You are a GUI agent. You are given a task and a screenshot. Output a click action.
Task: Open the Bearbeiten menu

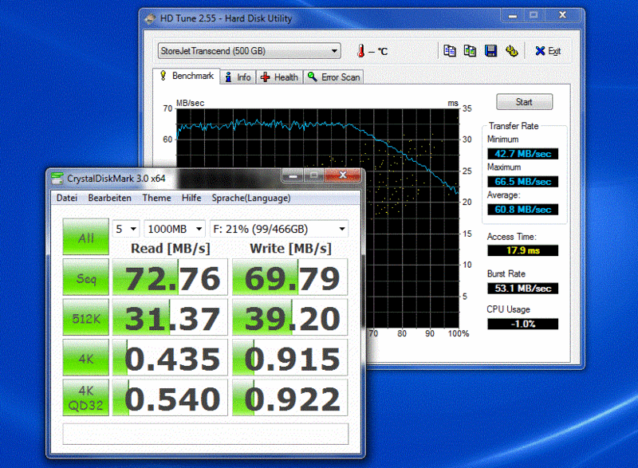[x=109, y=198]
